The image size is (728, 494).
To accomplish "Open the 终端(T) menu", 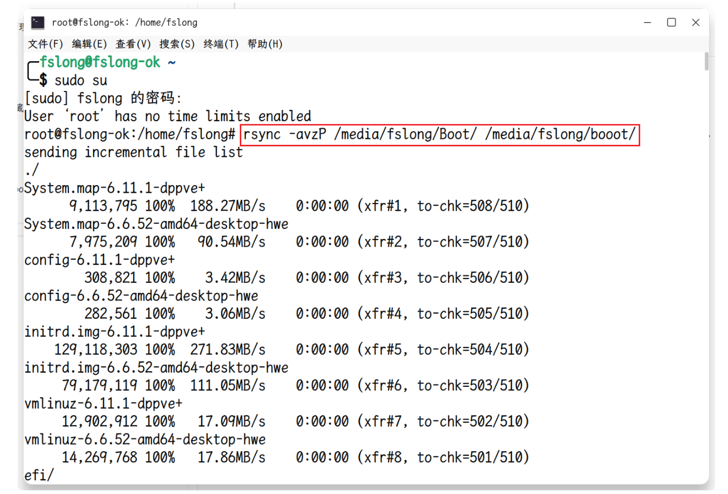I will [x=221, y=44].
